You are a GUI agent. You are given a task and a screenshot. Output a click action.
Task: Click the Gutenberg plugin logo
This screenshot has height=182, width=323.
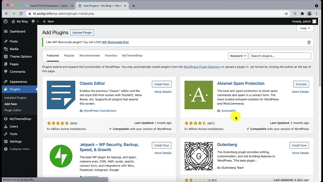pyautogui.click(x=199, y=156)
